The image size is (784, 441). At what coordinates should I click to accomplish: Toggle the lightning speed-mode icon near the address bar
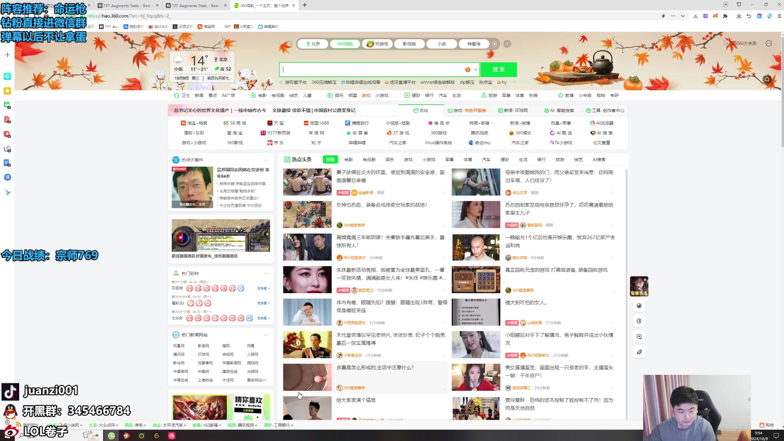[x=663, y=16]
